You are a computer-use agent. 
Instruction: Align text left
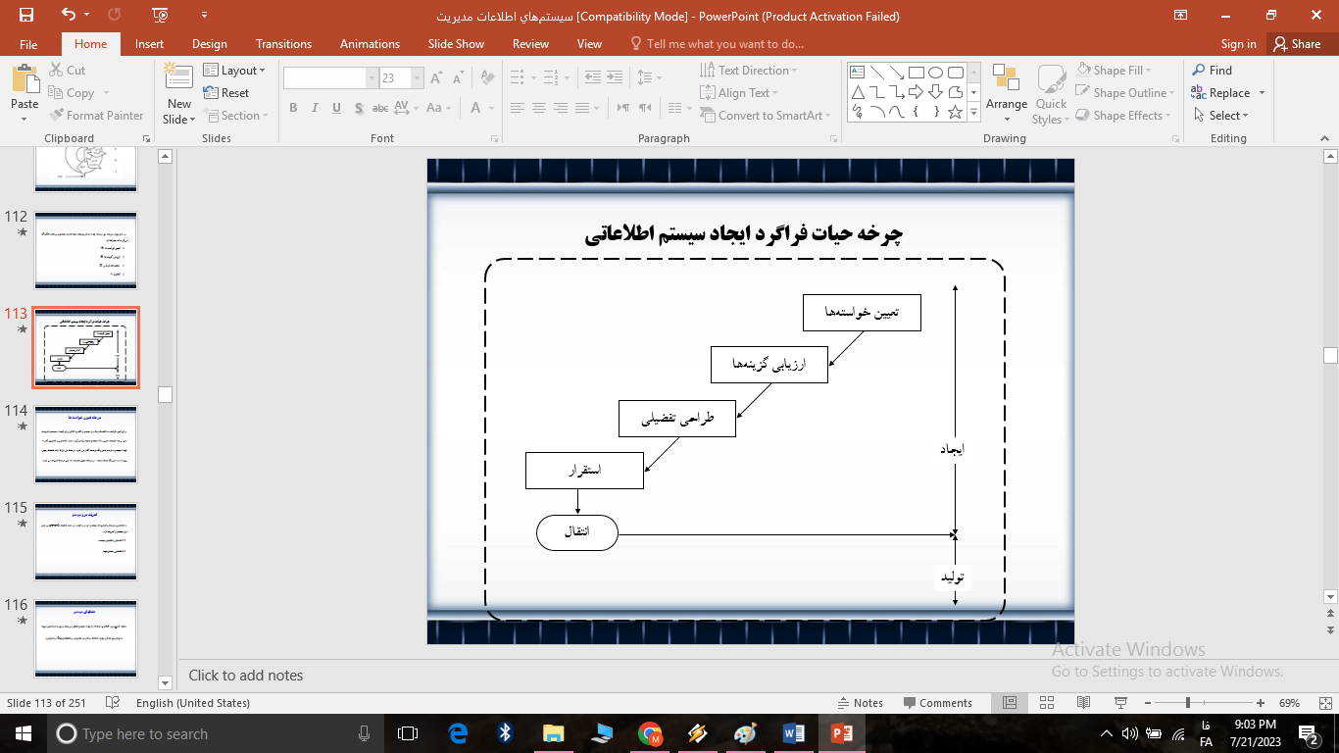point(517,108)
